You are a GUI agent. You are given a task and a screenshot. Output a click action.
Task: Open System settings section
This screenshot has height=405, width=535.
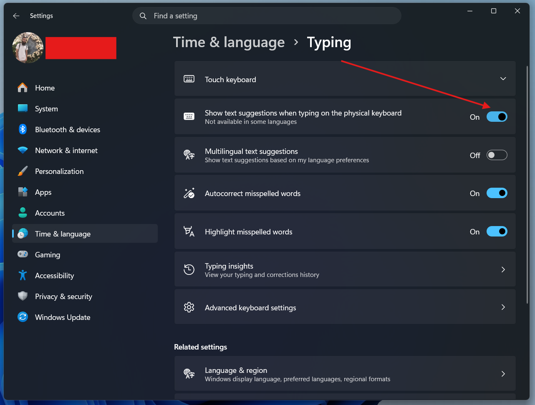85,108
